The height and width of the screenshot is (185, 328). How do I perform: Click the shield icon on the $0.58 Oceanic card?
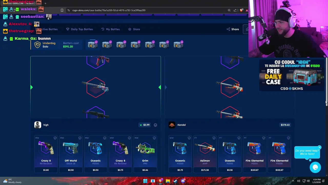239,138
